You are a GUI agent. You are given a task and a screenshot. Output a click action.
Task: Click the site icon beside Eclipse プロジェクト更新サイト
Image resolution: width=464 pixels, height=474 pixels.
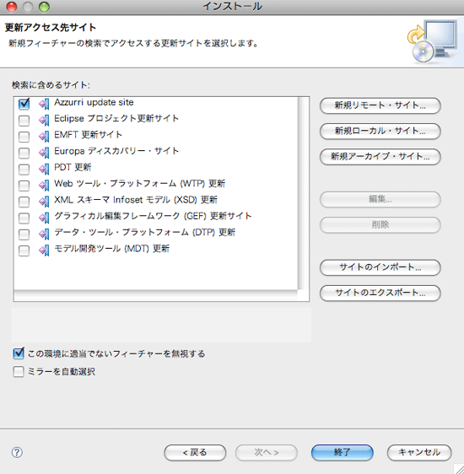(x=44, y=121)
